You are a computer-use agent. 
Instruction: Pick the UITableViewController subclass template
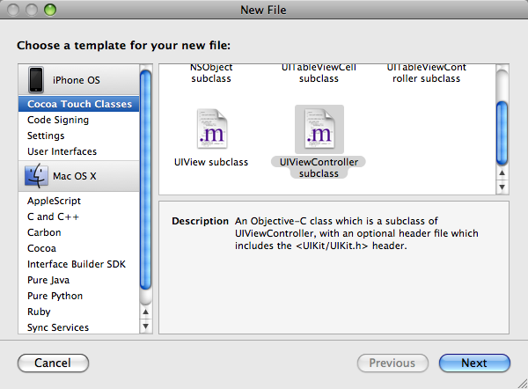pyautogui.click(x=426, y=73)
